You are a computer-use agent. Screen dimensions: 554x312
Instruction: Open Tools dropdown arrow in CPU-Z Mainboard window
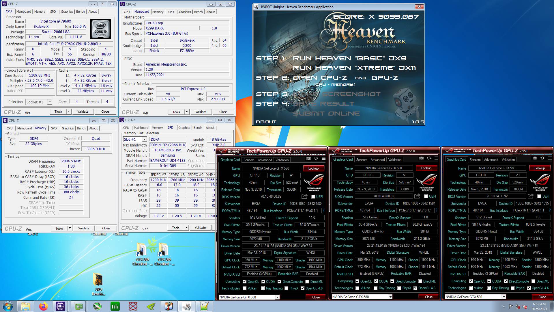187,112
